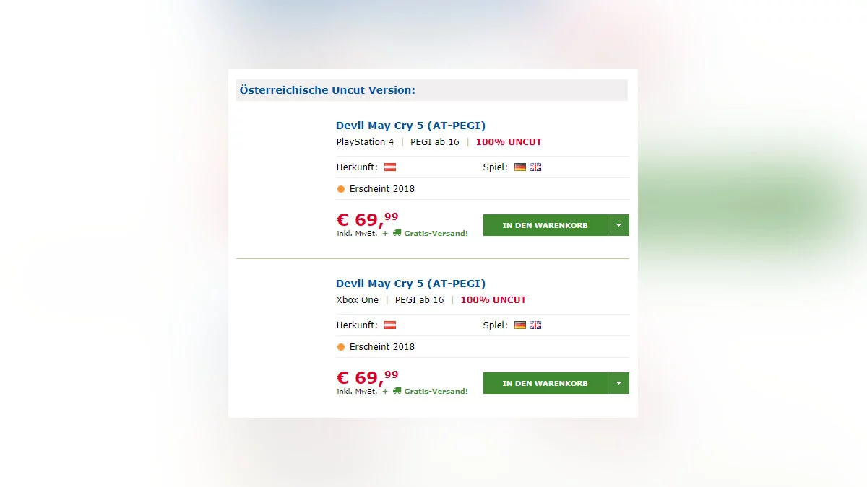Click Austrian flag in PlayStation 4 listing
Viewport: 867px width, 487px height.
tap(390, 167)
